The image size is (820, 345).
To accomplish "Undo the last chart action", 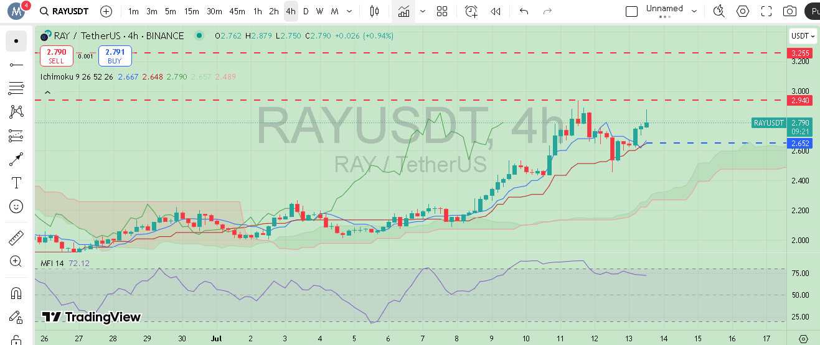I will pyautogui.click(x=524, y=11).
